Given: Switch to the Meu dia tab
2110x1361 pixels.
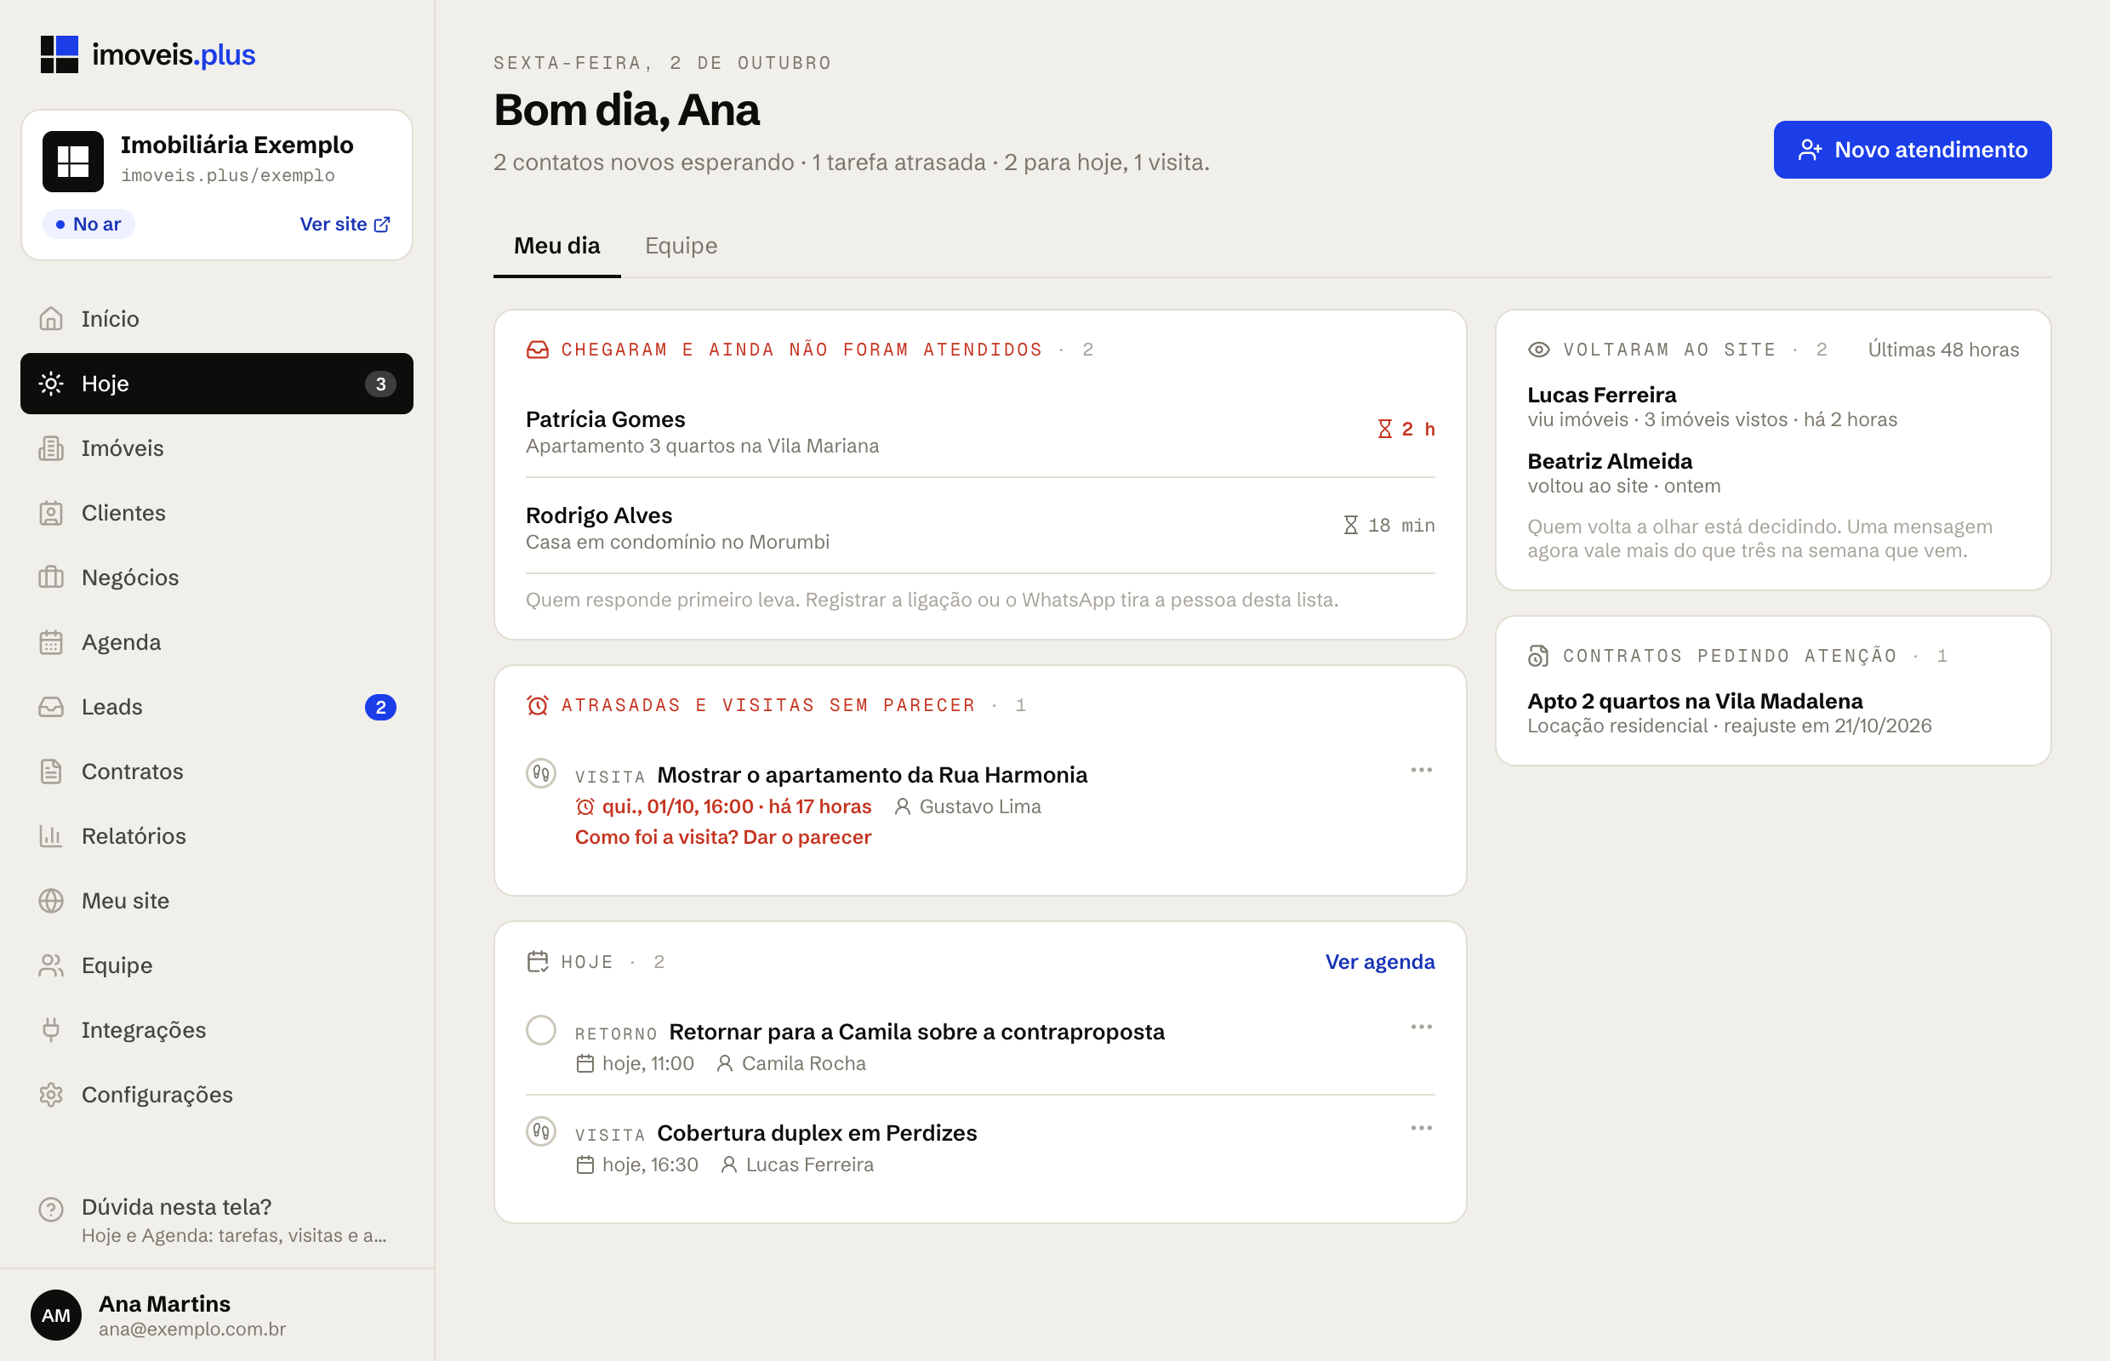Looking at the screenshot, I should coord(557,246).
